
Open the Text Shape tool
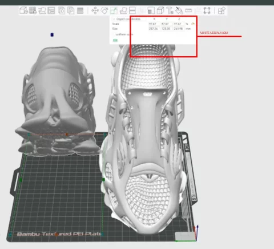170,10
